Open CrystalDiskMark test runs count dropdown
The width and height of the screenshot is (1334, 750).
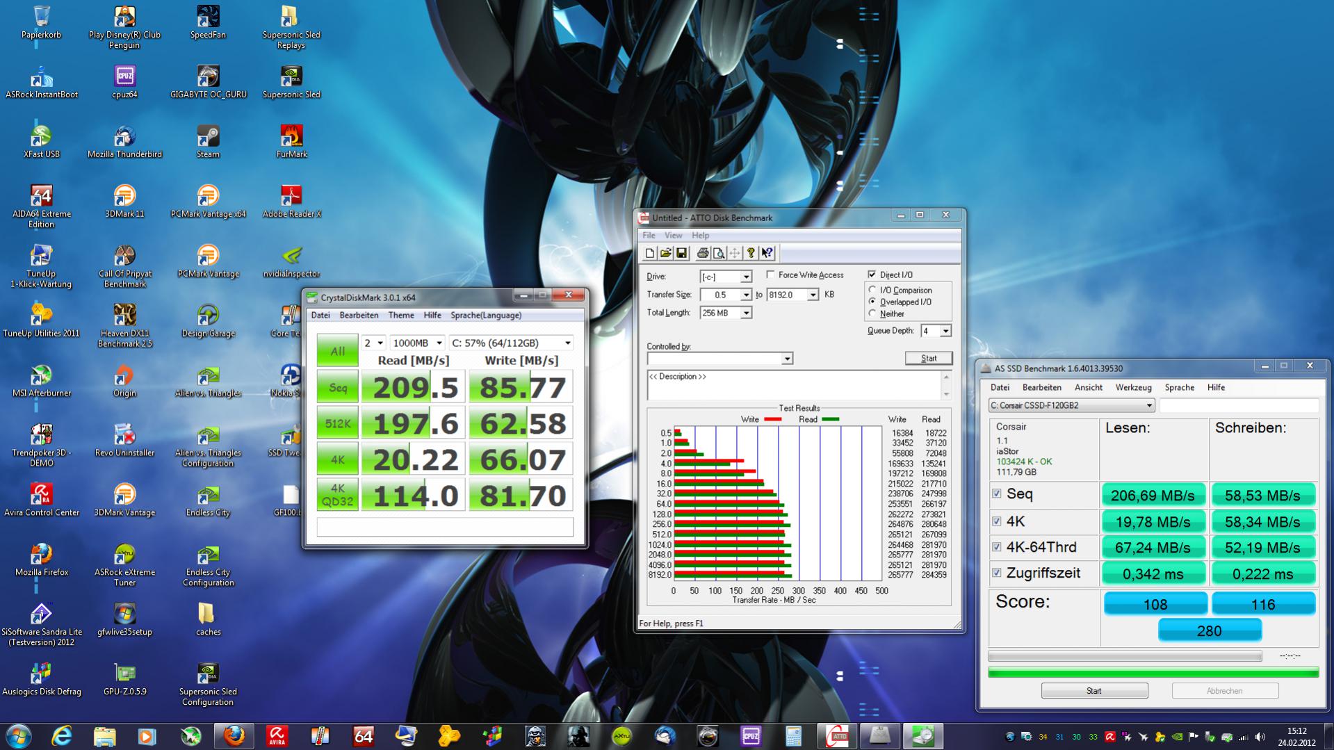[373, 343]
